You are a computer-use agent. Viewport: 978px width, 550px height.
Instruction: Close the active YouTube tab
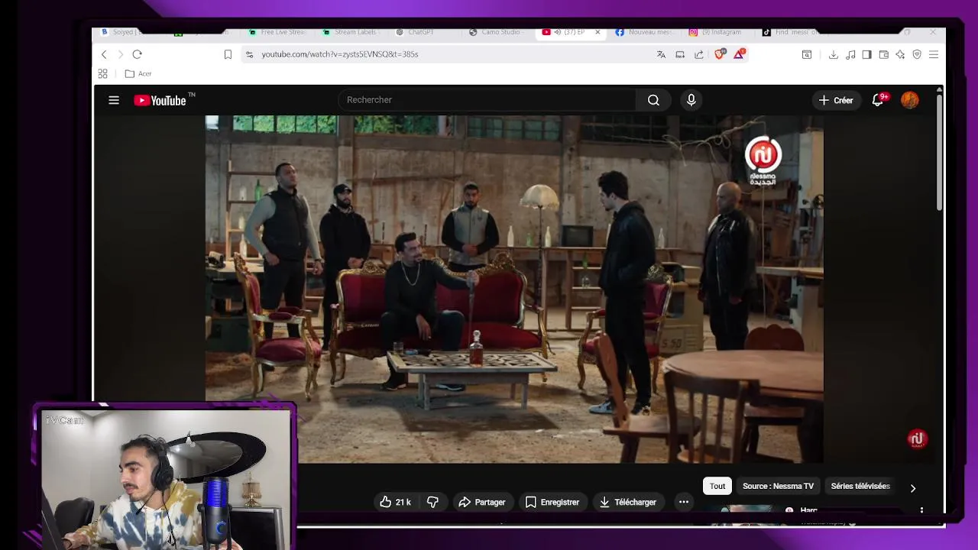[x=597, y=32]
